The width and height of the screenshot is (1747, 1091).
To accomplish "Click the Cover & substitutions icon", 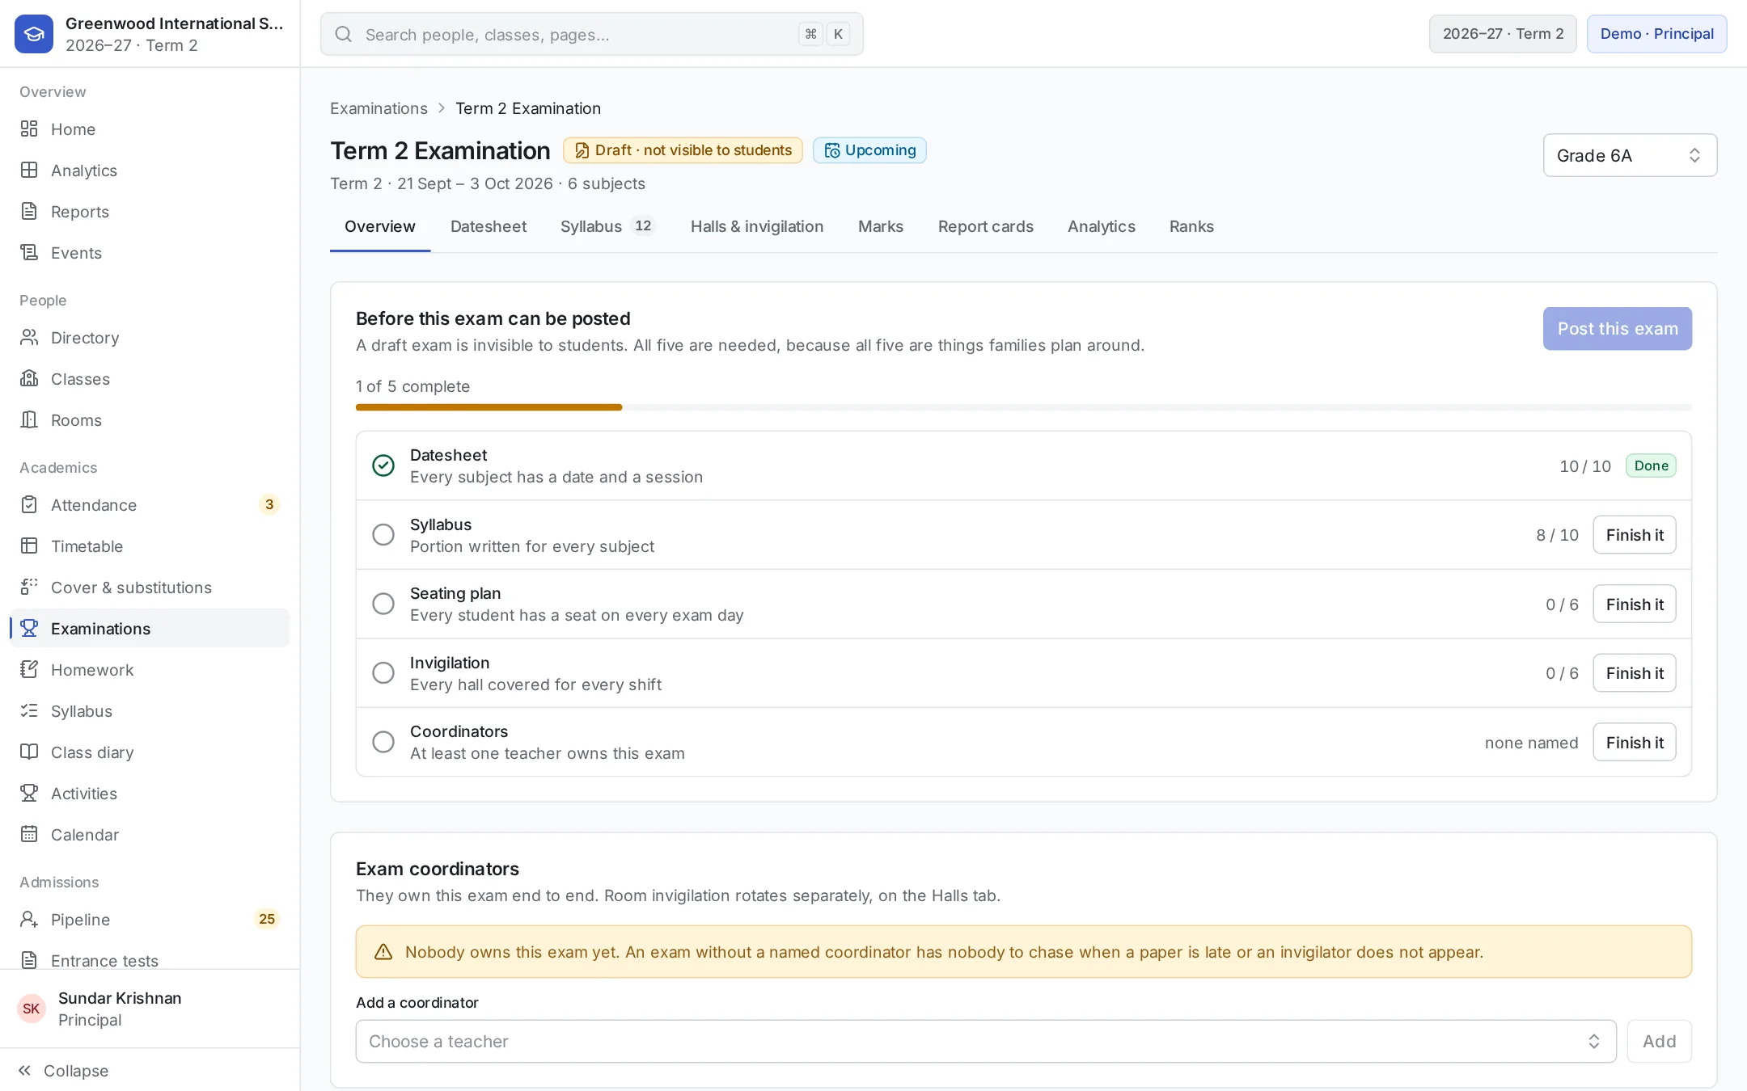I will tap(29, 588).
